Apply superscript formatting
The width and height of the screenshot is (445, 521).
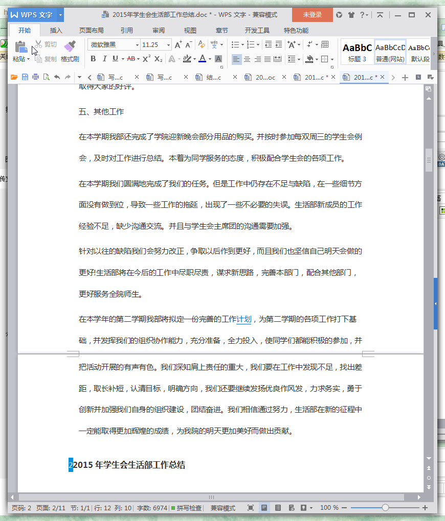(146, 59)
